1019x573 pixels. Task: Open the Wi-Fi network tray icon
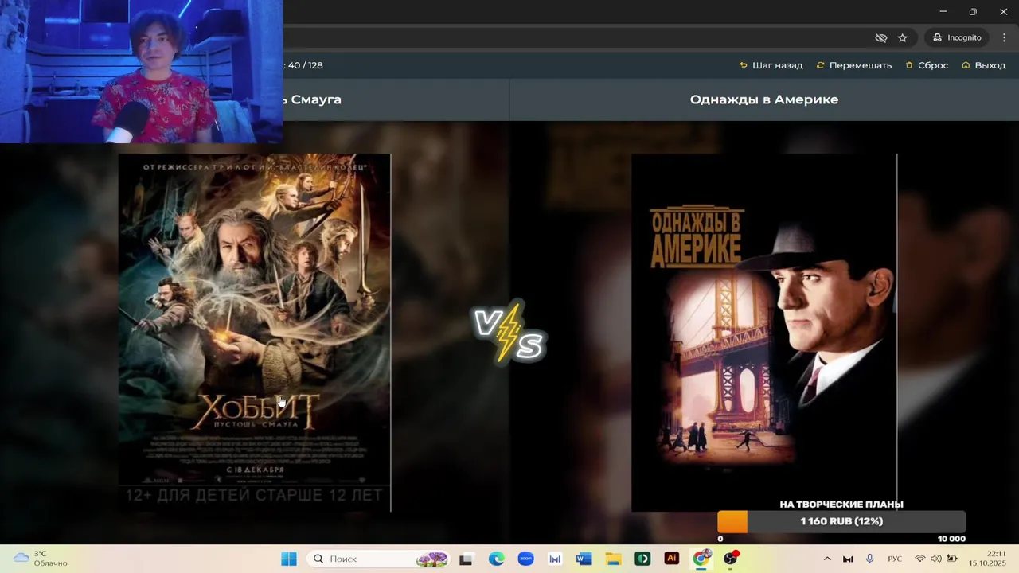click(920, 559)
